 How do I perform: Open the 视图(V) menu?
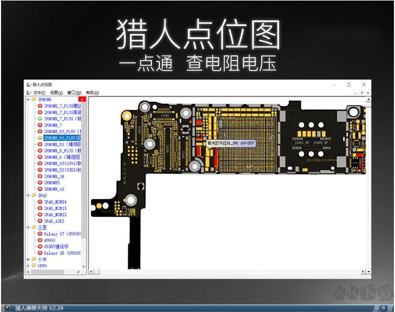tap(57, 93)
